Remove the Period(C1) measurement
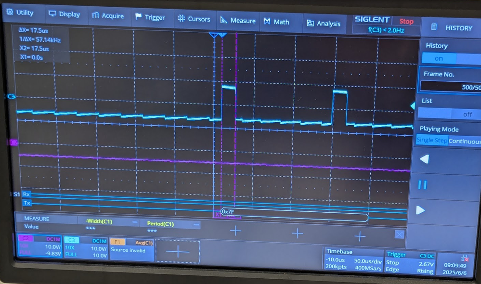The image size is (481, 284). click(x=196, y=224)
